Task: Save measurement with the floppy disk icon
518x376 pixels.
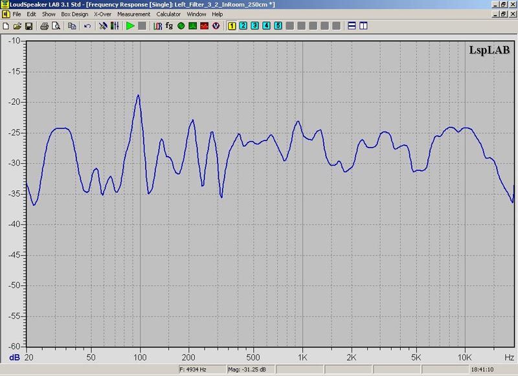Action: [x=28, y=26]
